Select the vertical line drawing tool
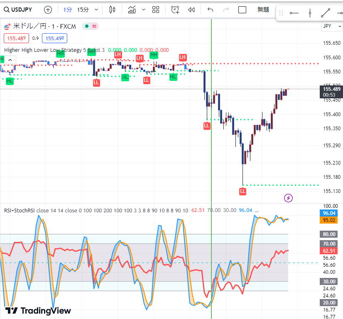 click(x=310, y=13)
